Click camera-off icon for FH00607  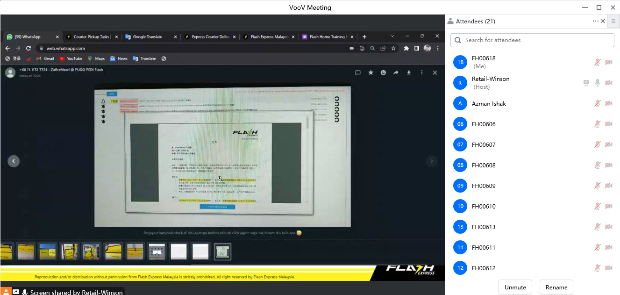[609, 144]
